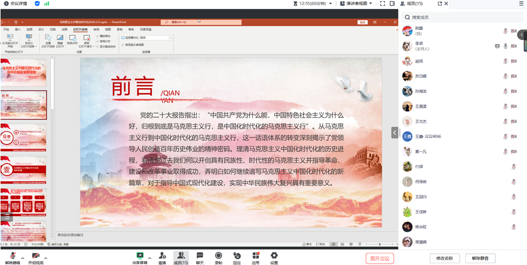The width and height of the screenshot is (527, 265).
Task: Switch to the 审阅 ribbon tab
Action: tap(96, 28)
